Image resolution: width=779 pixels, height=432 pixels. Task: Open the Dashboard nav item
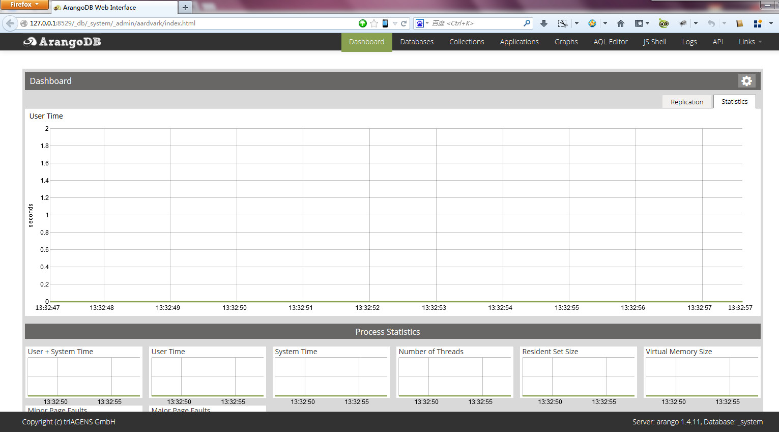coord(366,42)
